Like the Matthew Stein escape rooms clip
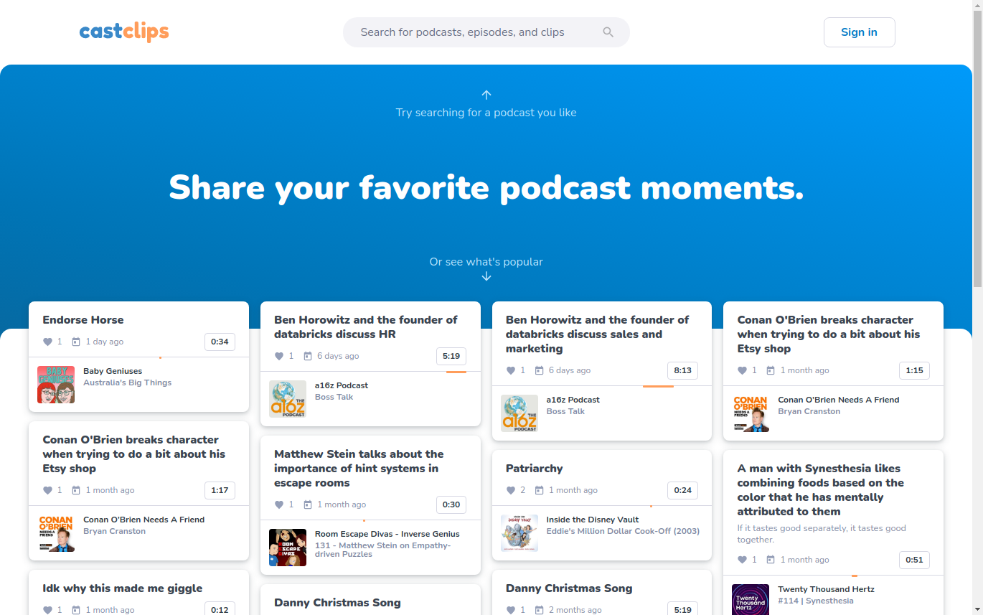Screen dimensions: 983x615 tap(279, 504)
